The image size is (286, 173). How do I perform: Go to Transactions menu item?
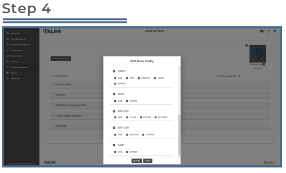click(16, 50)
